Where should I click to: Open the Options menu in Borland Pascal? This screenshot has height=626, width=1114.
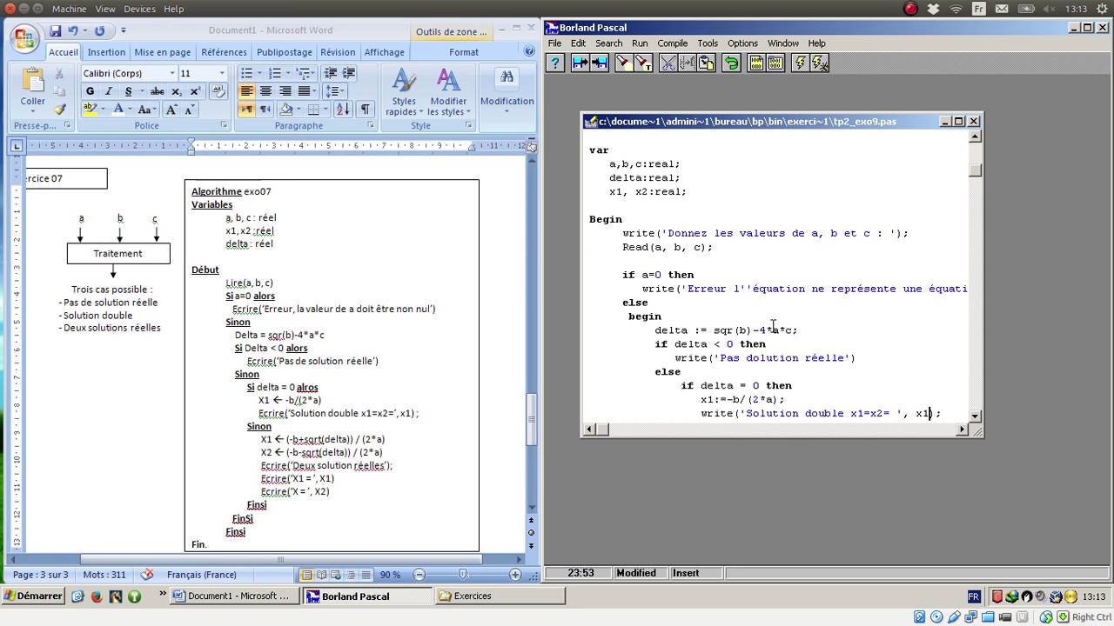tap(742, 43)
